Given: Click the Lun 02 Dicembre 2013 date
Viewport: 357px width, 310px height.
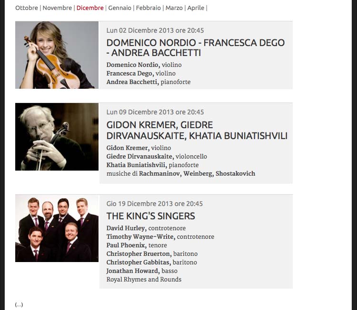Looking at the screenshot, I should point(155,30).
